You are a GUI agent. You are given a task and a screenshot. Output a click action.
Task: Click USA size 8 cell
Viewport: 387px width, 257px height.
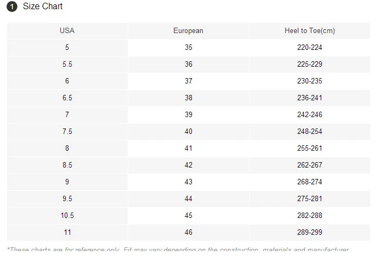(67, 149)
